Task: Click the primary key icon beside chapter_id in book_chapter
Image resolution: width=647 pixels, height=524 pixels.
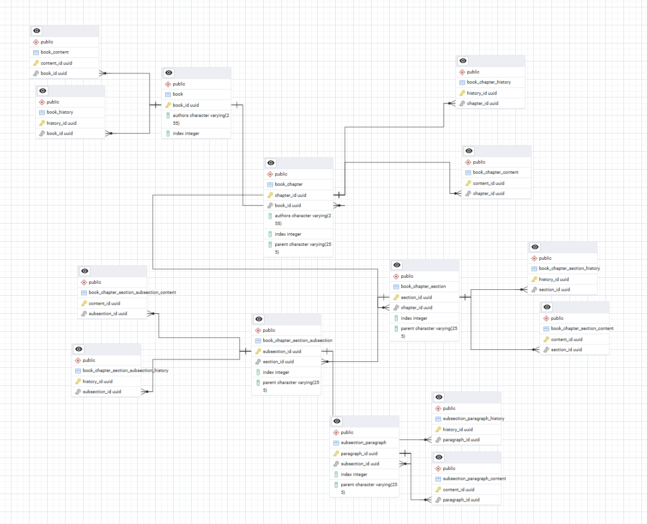Action: tap(270, 195)
